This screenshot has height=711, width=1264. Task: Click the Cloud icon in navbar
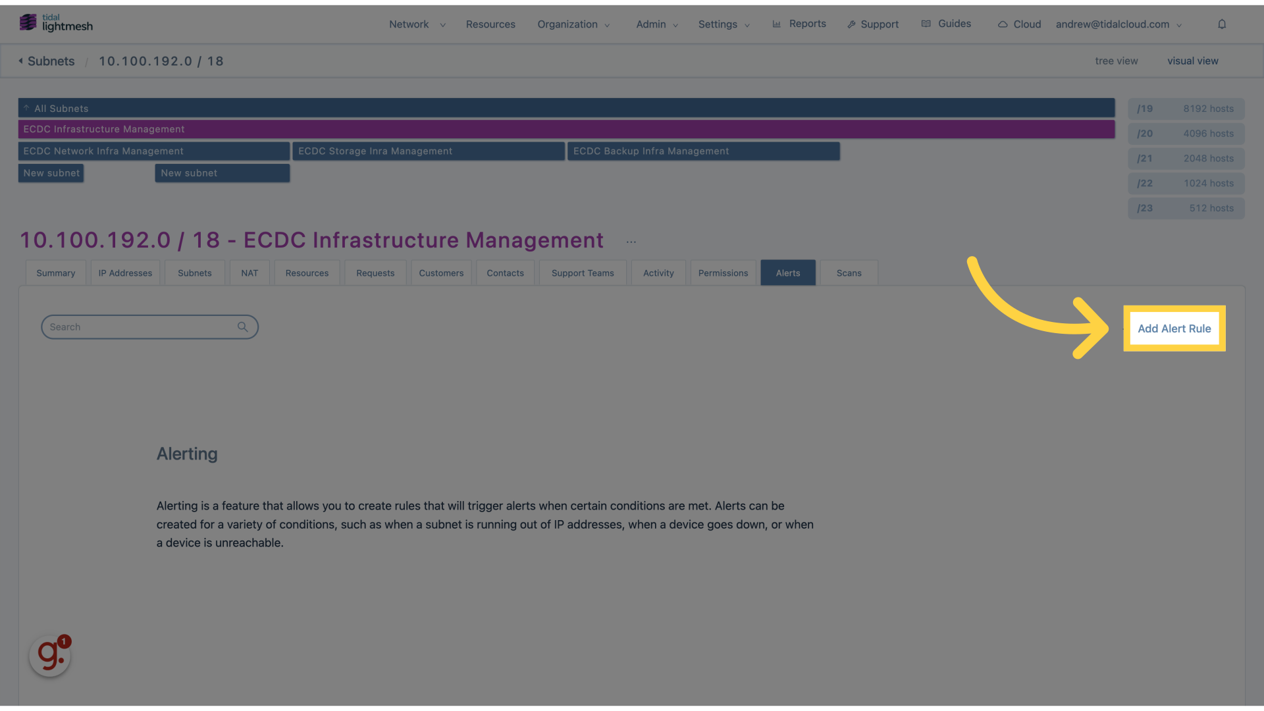tap(1003, 24)
